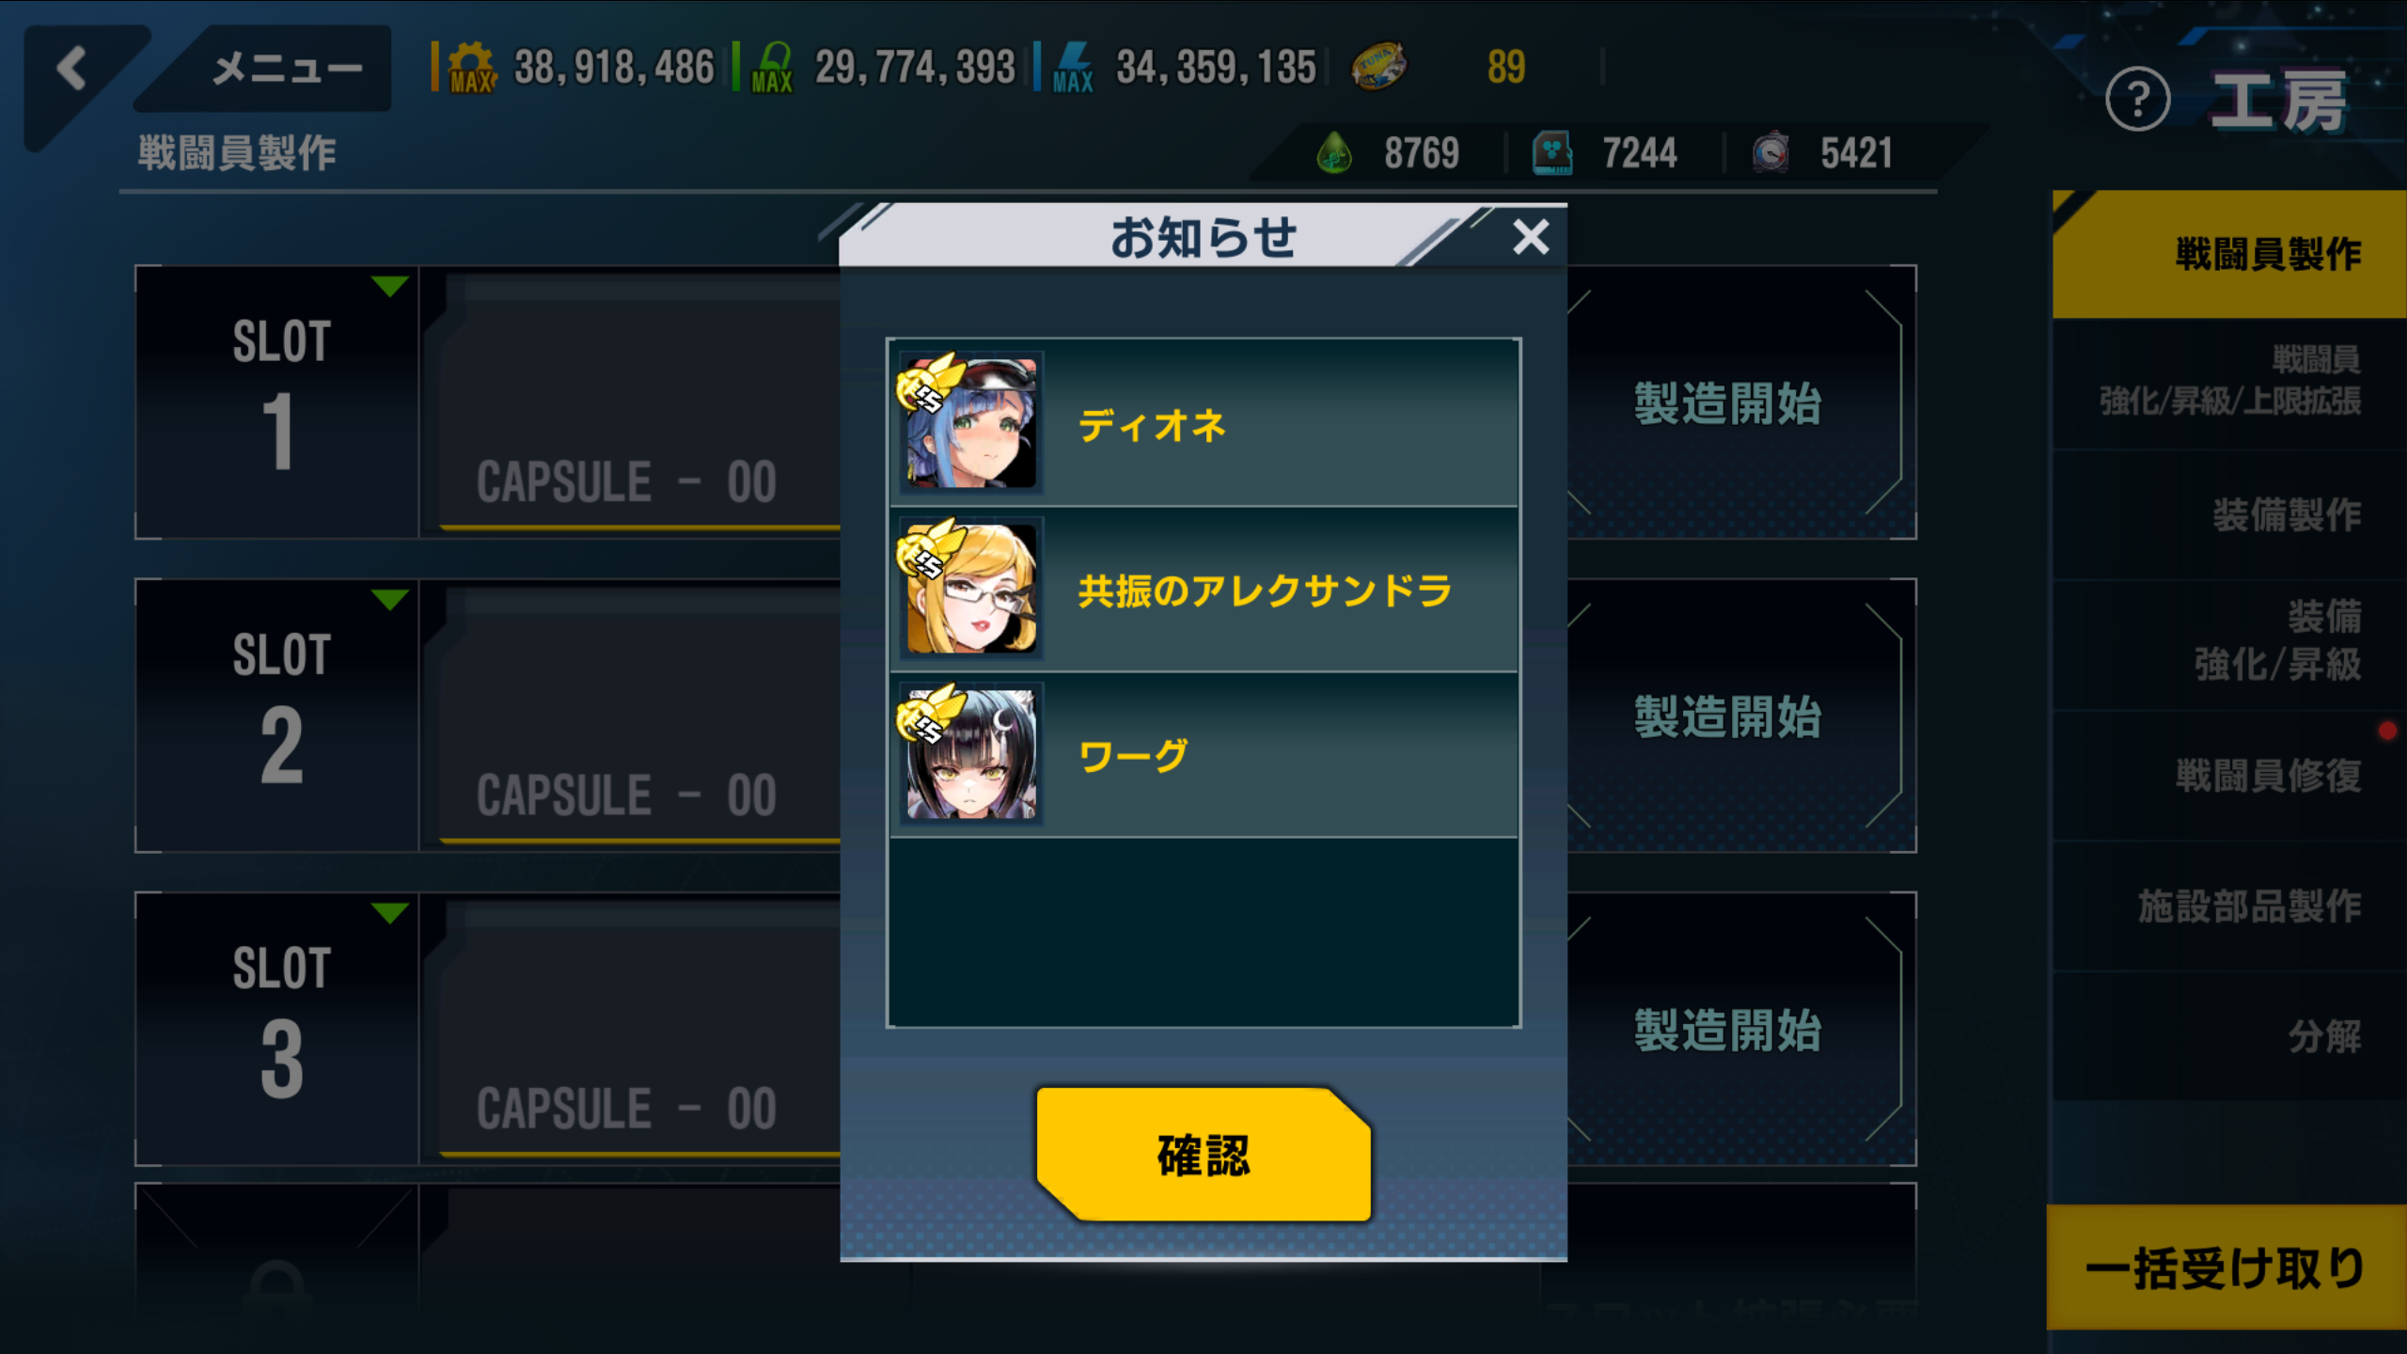Open the help question mark icon
The width and height of the screenshot is (2407, 1354).
[2137, 99]
